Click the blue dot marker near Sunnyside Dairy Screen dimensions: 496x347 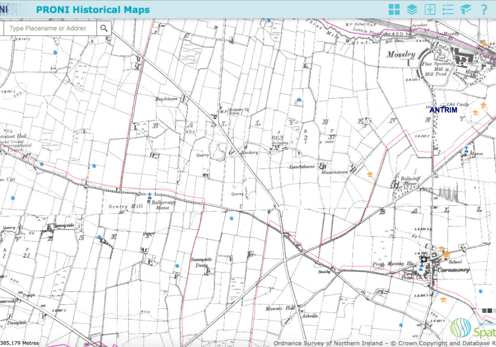(177, 266)
